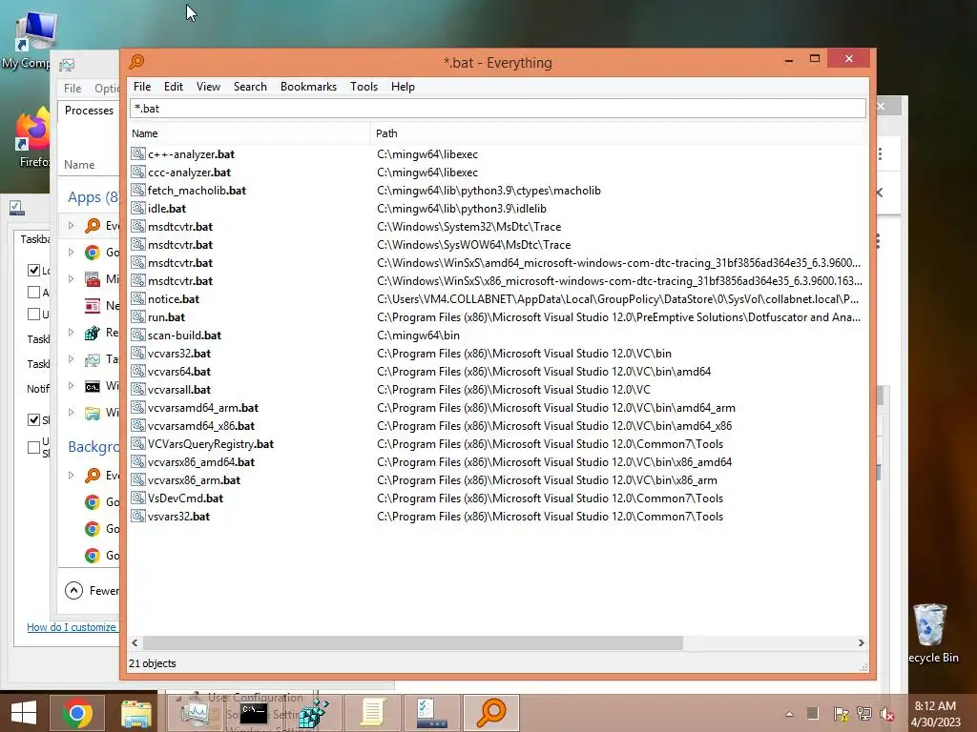Click the Action Center flag tray icon
Image resolution: width=977 pixels, height=732 pixels.
841,714
